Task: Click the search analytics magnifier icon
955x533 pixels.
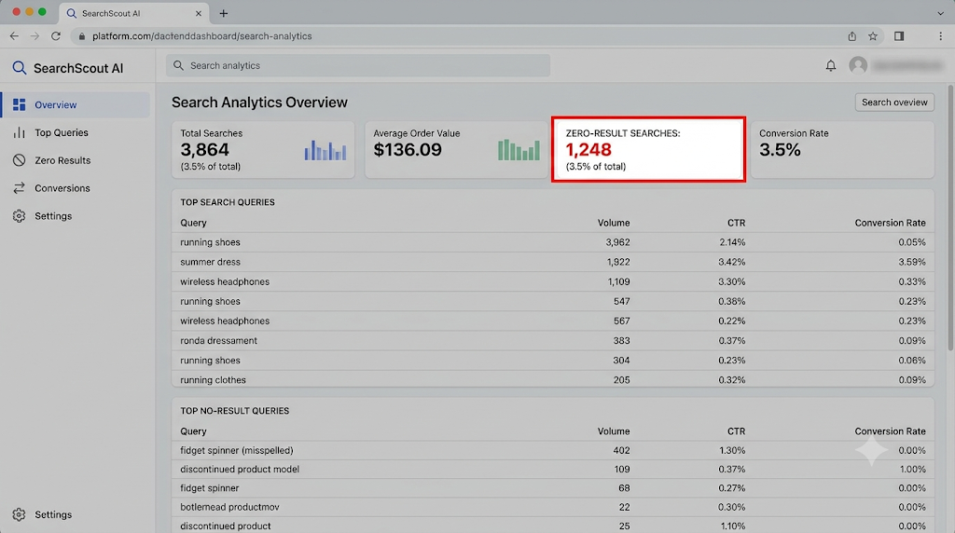Action: click(178, 65)
